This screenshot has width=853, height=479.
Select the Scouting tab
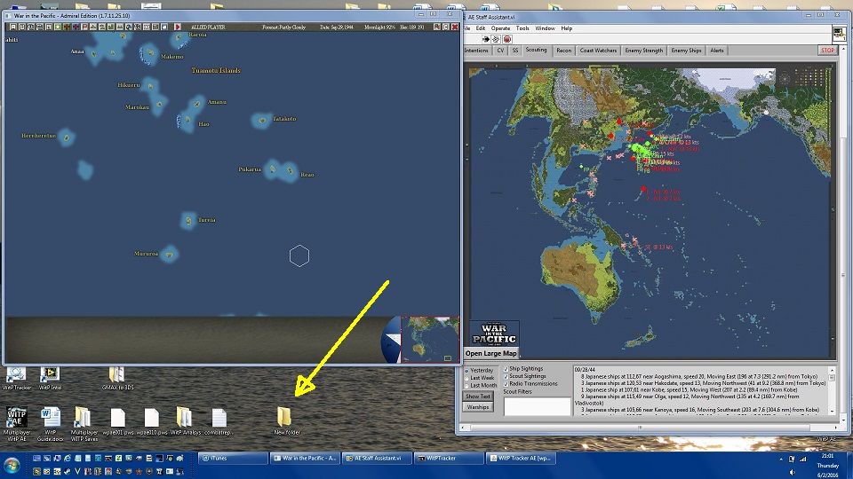coord(536,50)
